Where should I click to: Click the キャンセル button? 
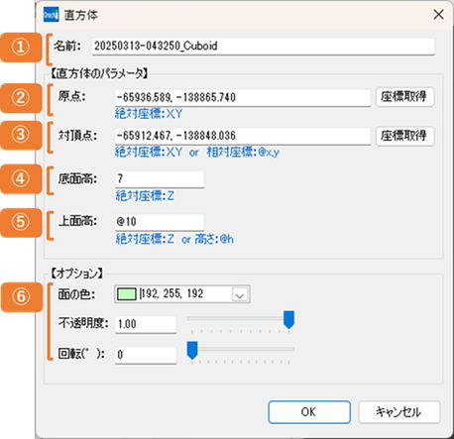click(399, 412)
